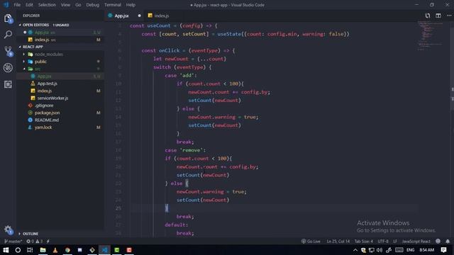
Task: Click Ln 25, Col 14 cursor position
Action: 338,241
